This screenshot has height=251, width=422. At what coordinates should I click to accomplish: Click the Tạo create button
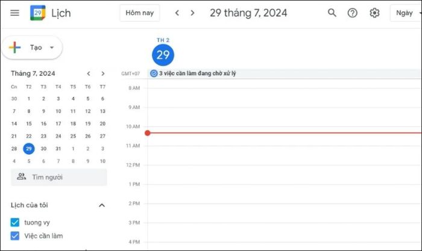(x=32, y=48)
